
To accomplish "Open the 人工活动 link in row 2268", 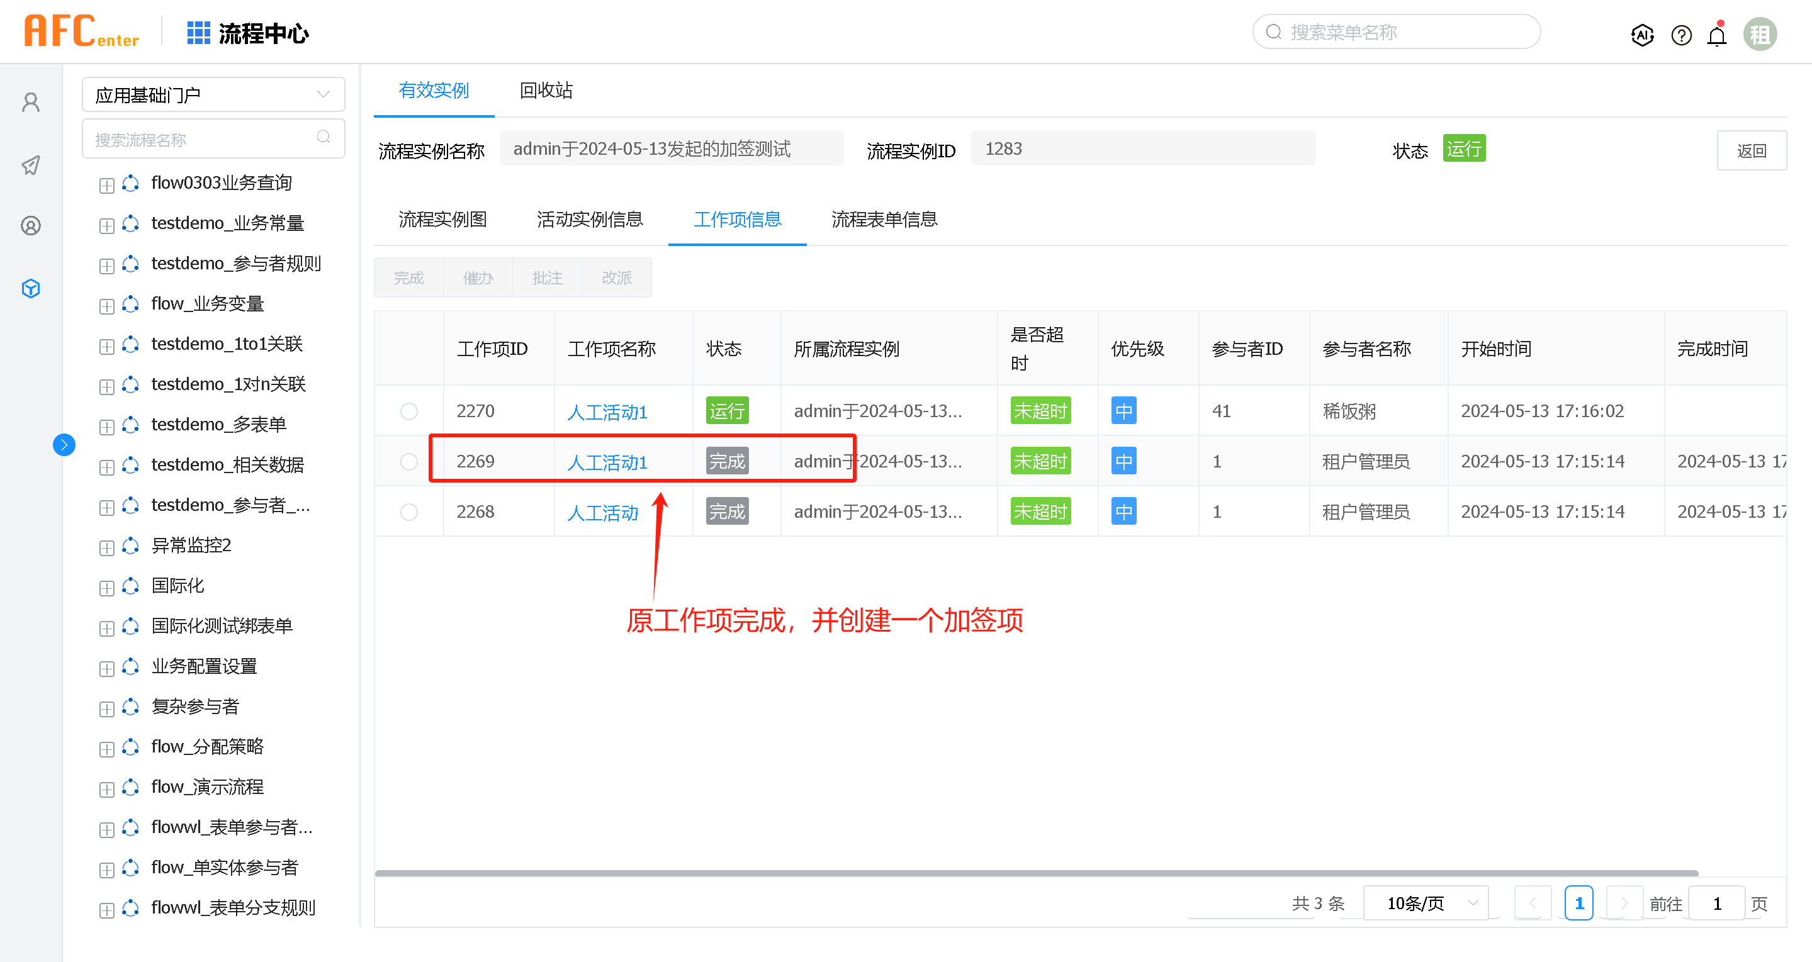I will tap(602, 513).
